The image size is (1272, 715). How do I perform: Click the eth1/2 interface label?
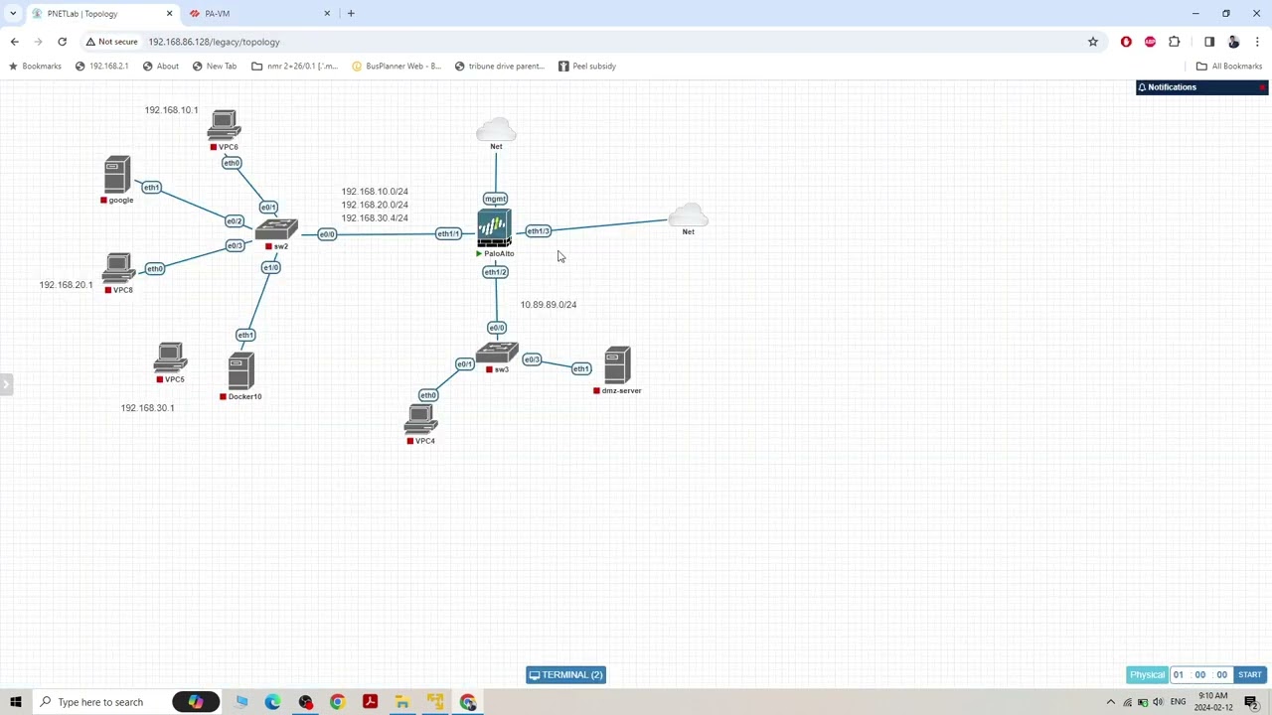pyautogui.click(x=495, y=272)
